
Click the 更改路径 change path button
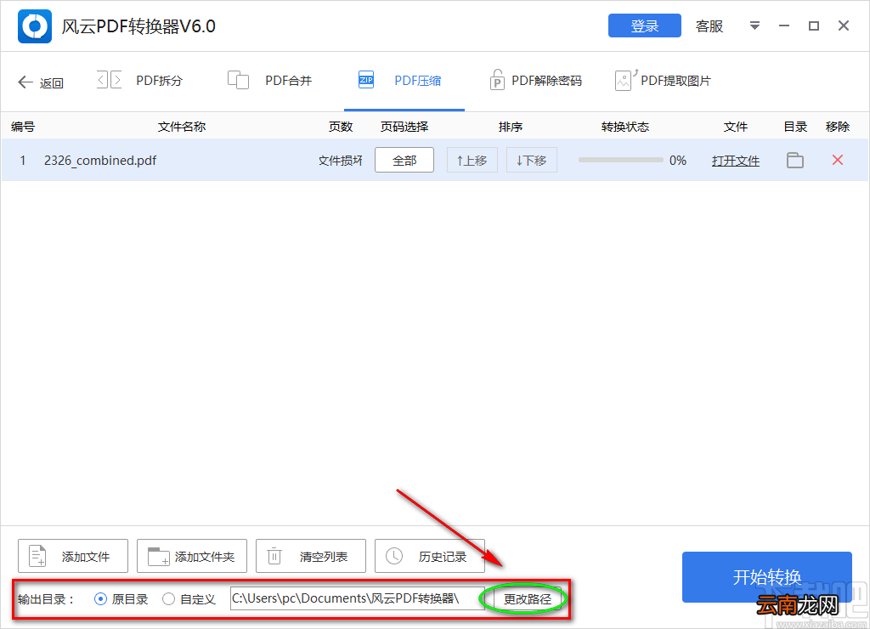[528, 599]
